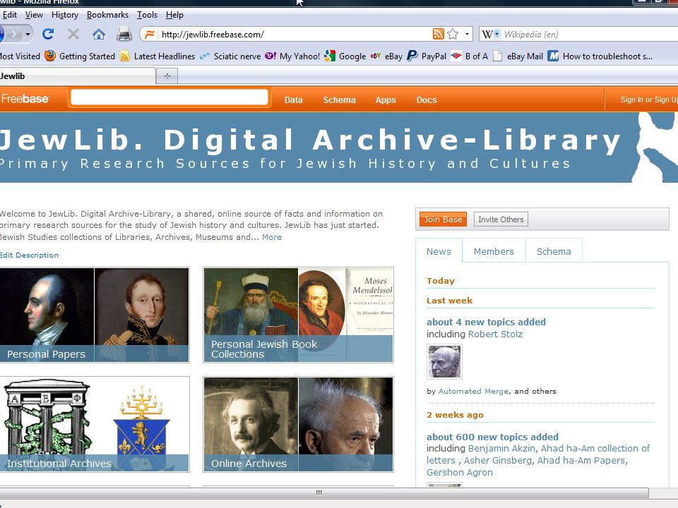The width and height of the screenshot is (678, 508).
Task: Select the Jewlib browser tab
Action: point(77,76)
